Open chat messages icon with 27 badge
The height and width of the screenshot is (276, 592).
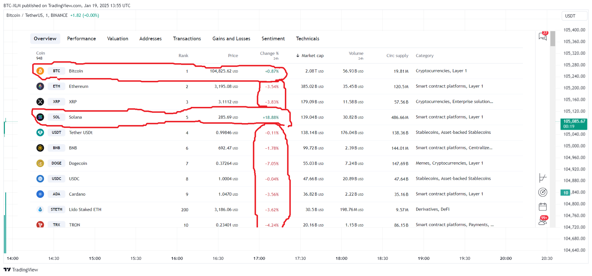point(543,36)
